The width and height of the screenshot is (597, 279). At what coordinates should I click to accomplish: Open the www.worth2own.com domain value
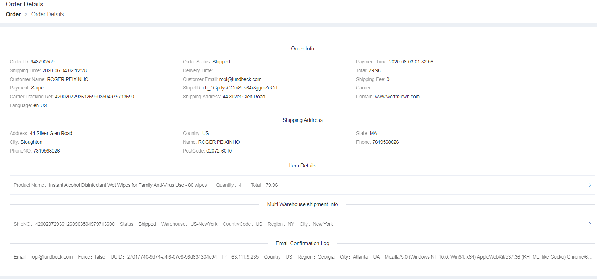pos(397,97)
